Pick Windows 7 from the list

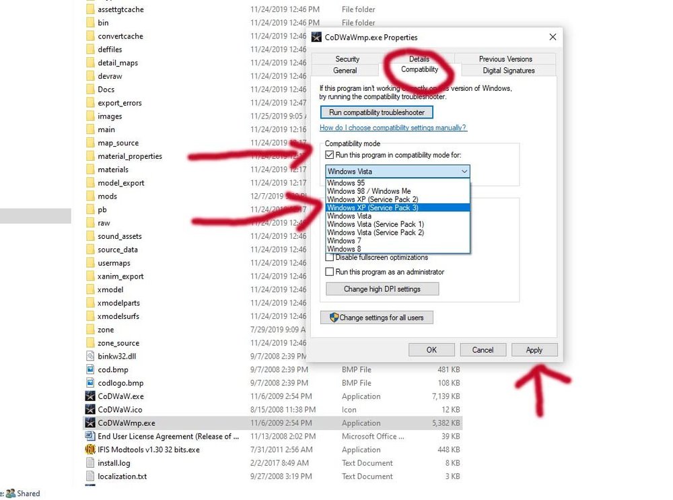(345, 240)
